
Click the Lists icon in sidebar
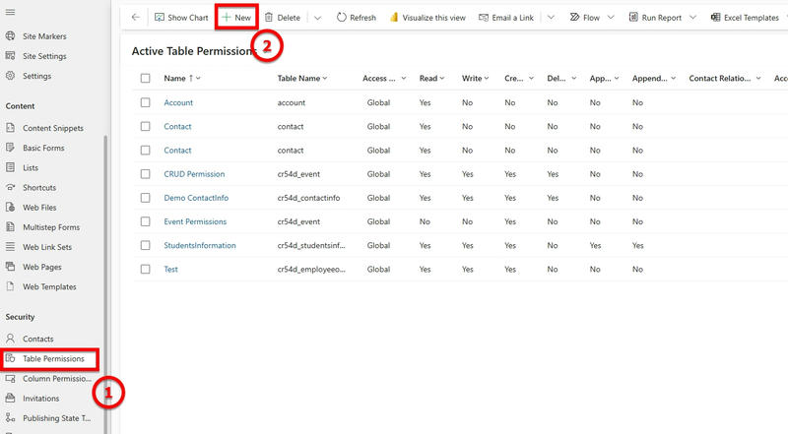coord(10,167)
